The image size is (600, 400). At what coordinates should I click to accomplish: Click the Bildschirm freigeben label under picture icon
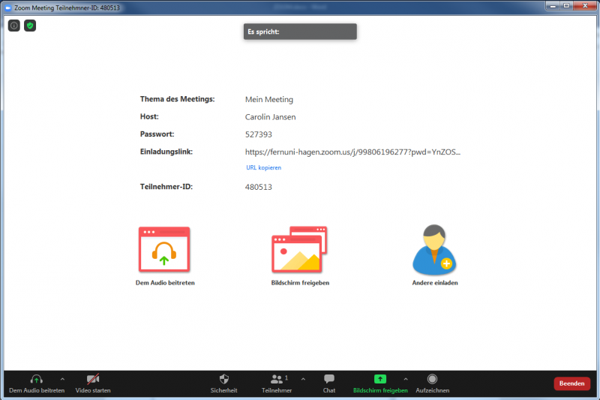tap(300, 283)
